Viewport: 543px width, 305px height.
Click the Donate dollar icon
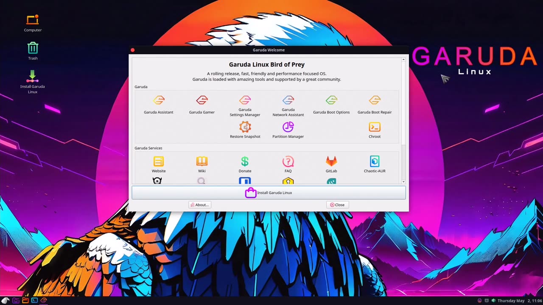click(x=245, y=164)
